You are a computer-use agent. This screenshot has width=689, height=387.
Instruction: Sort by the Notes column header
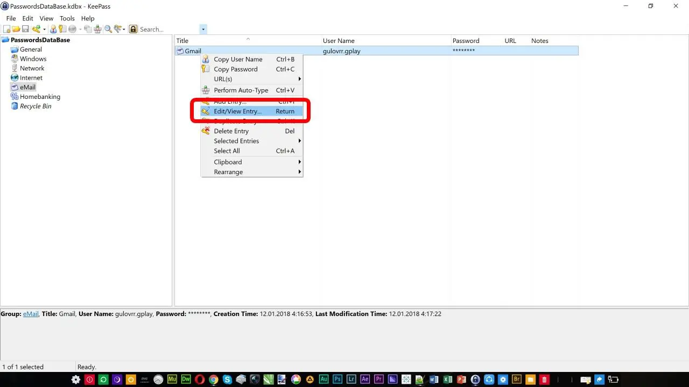pos(554,41)
